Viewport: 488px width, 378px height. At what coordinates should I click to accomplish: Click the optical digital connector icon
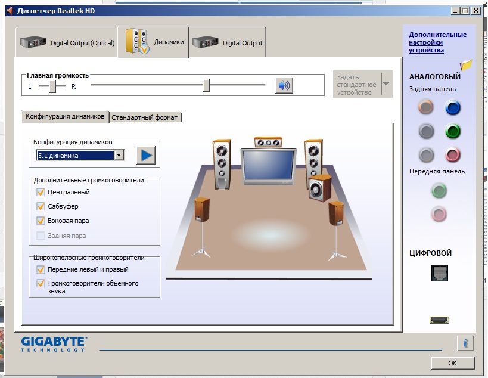point(440,272)
